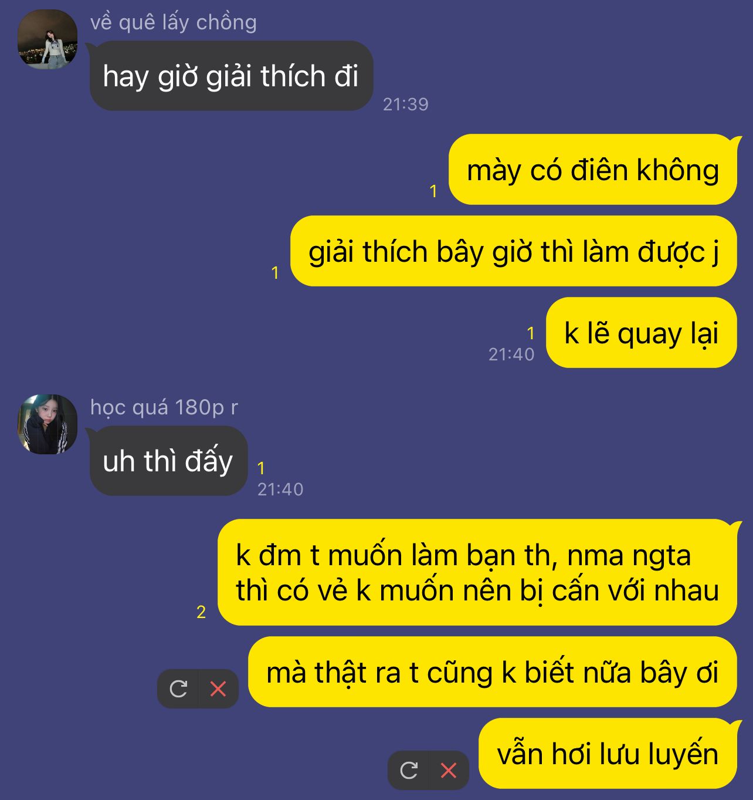Screen dimensions: 753x800
Task: Tap sender name 'học quá 180p r'
Action: tap(164, 407)
